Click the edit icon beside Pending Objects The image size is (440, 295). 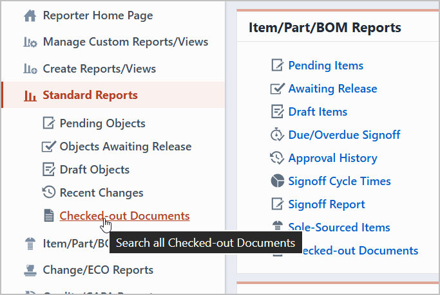[x=49, y=123]
